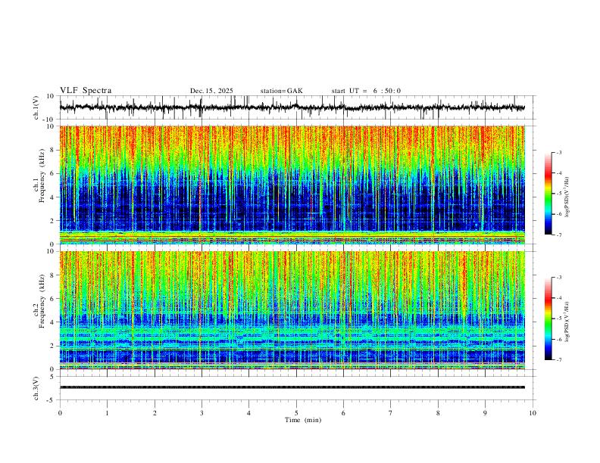Click the 'VLF Spectra' title text
Image resolution: width=600 pixels, height=463 pixels.
(x=86, y=90)
